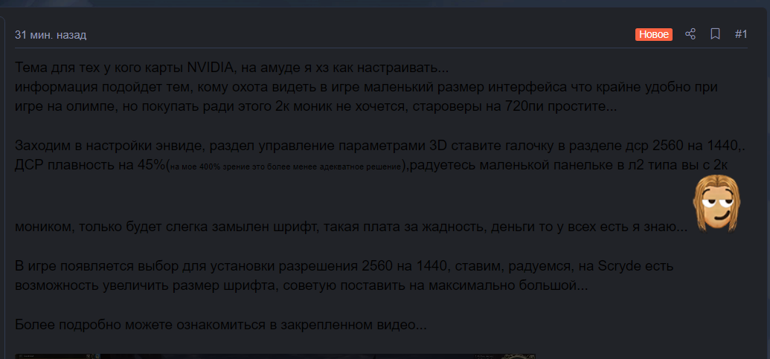Click the post line starting 'информация подойдет тем'
The image size is (770, 359).
(366, 87)
